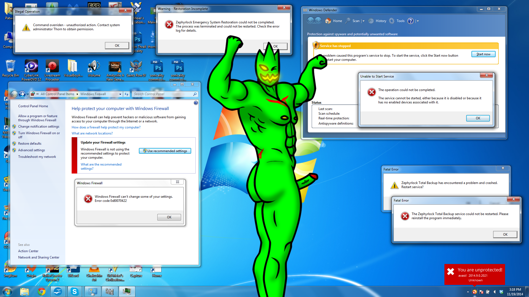Click Advanced settings in firewall sidebar
The image size is (529, 297).
tap(31, 150)
